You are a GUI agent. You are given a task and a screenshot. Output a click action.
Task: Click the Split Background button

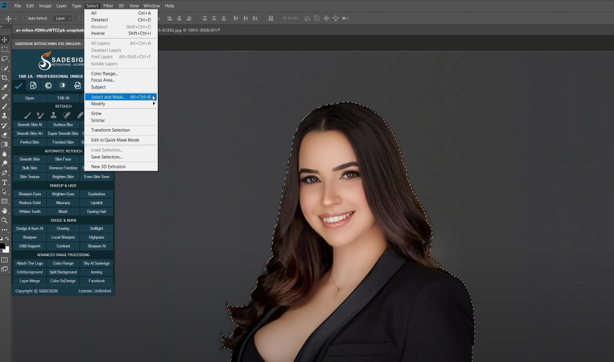click(x=63, y=273)
